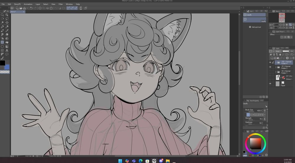
Task: Open the Animation menu
Action: (x=28, y=4)
